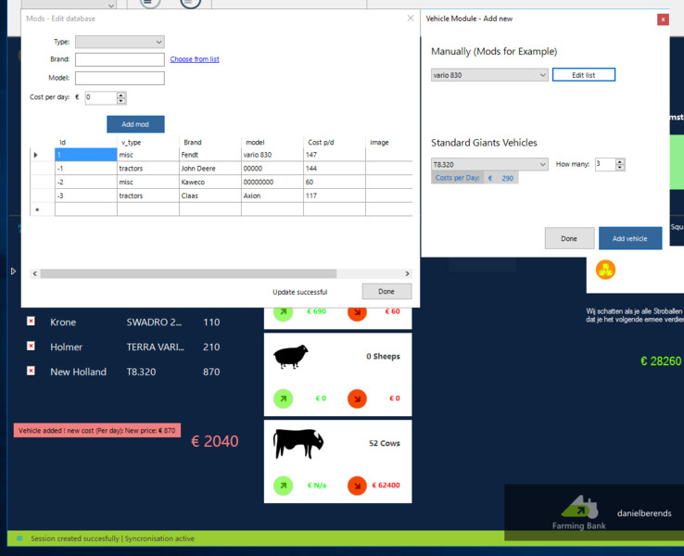Open the Choose from list link
This screenshot has height=556, width=684.
[x=195, y=59]
